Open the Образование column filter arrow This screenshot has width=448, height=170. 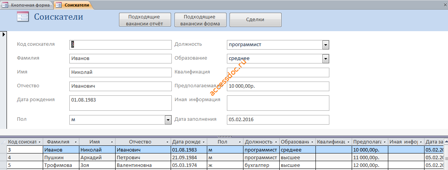pos(312,142)
